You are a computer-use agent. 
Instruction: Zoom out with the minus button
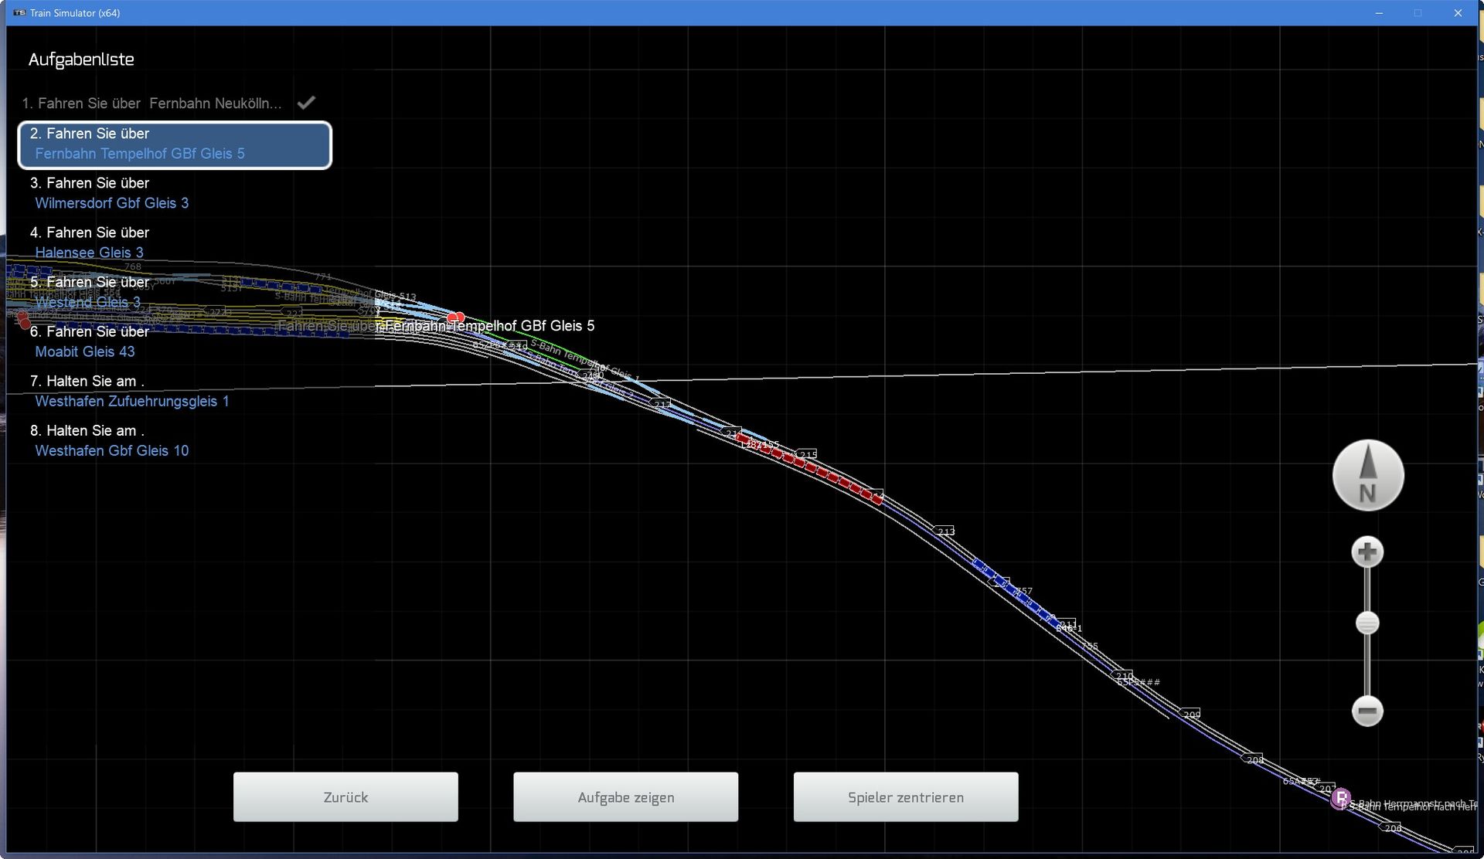(x=1367, y=711)
